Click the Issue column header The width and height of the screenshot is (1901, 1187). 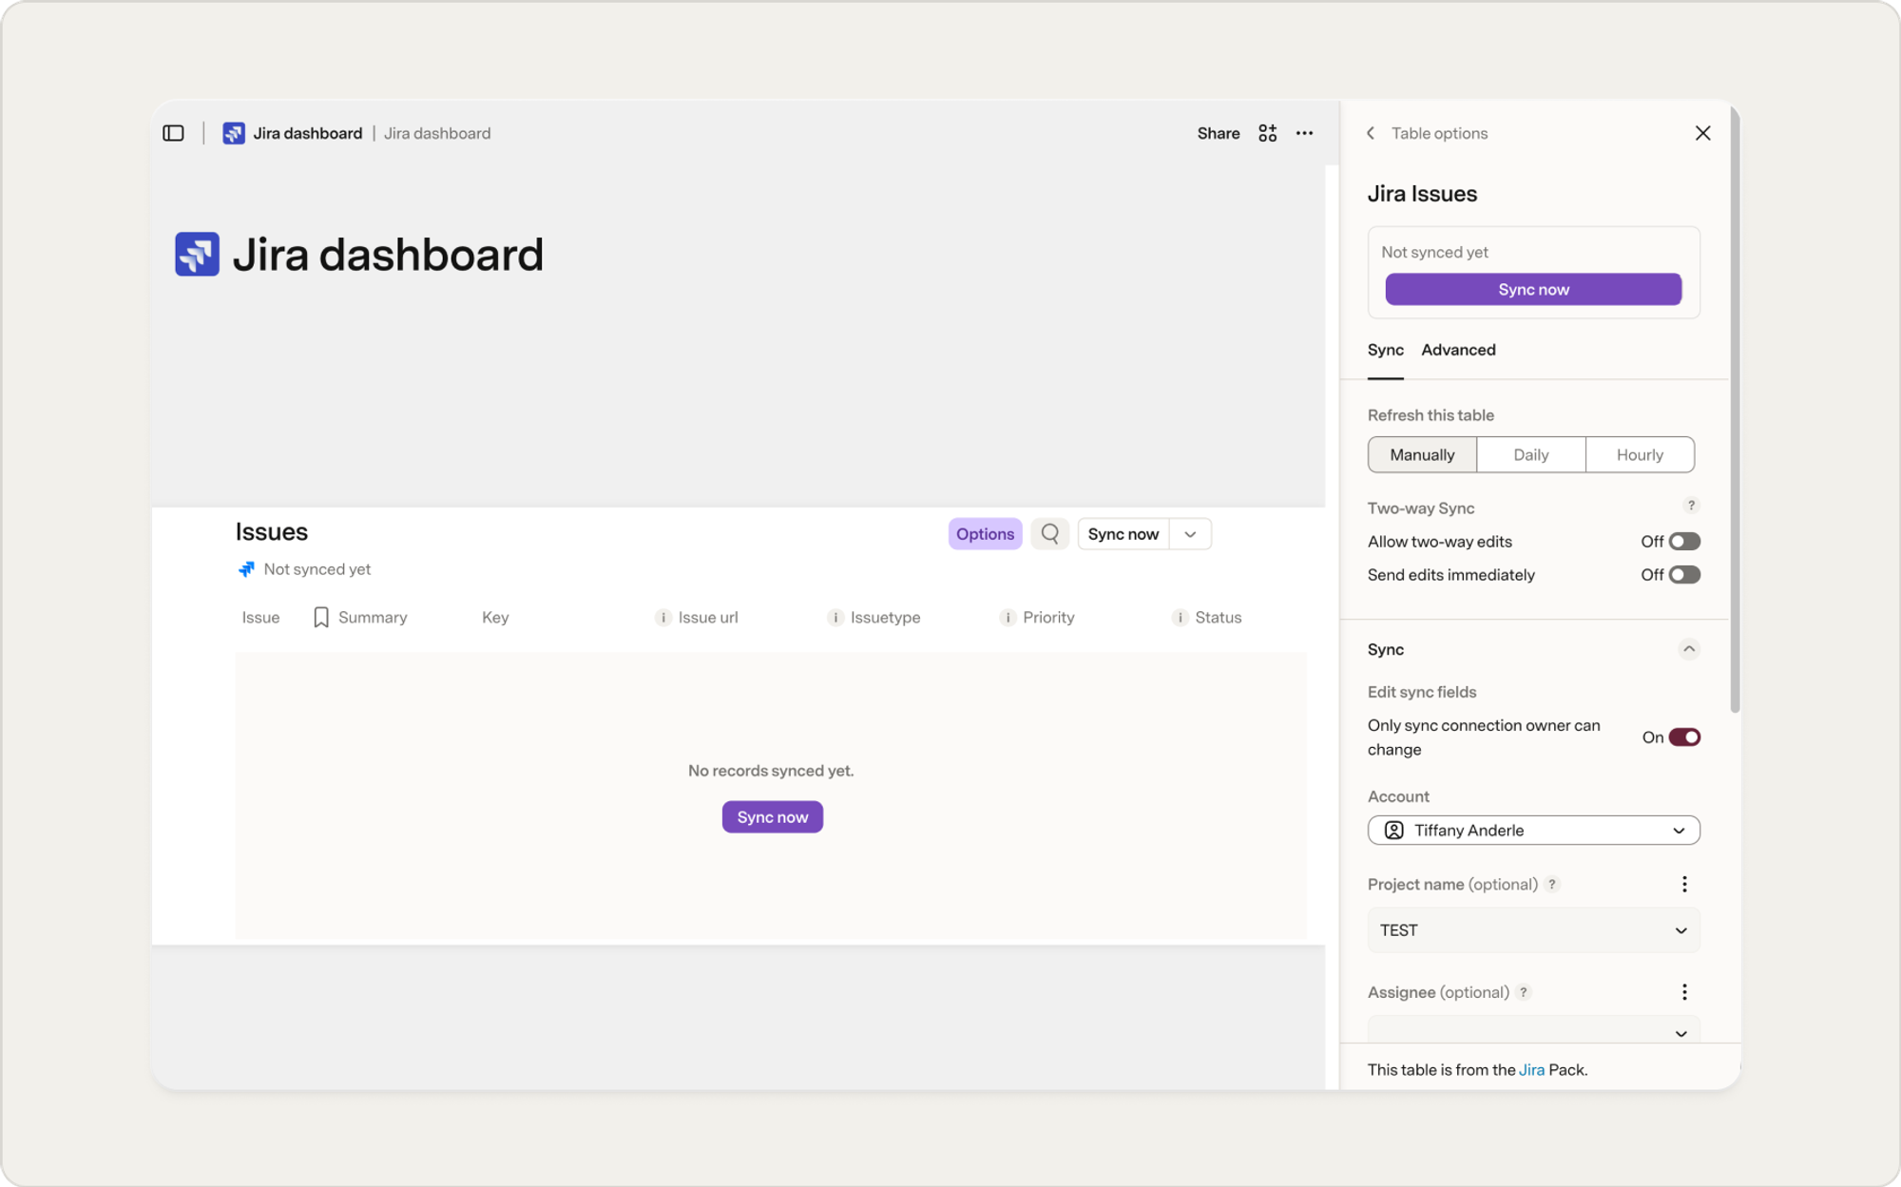260,618
